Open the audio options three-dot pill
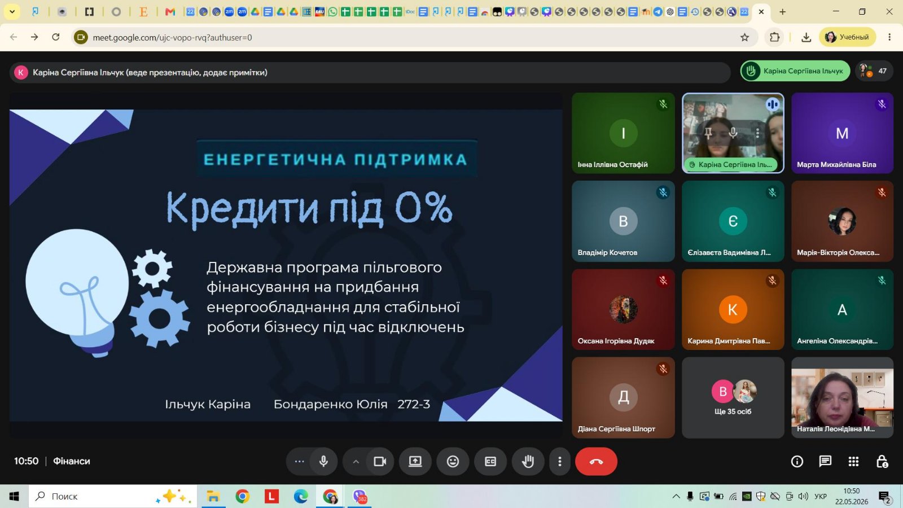The width and height of the screenshot is (903, 508). click(299, 462)
